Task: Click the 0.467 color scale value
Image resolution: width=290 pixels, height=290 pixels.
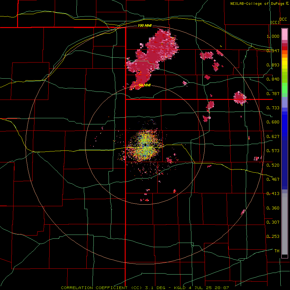Action: (273, 179)
